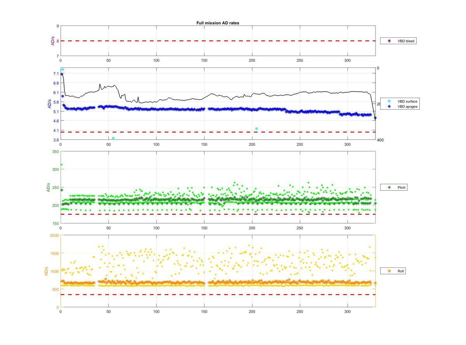Click the green Pitch legend marker
Image resolution: width=466 pixels, height=345 pixels.
(389, 187)
